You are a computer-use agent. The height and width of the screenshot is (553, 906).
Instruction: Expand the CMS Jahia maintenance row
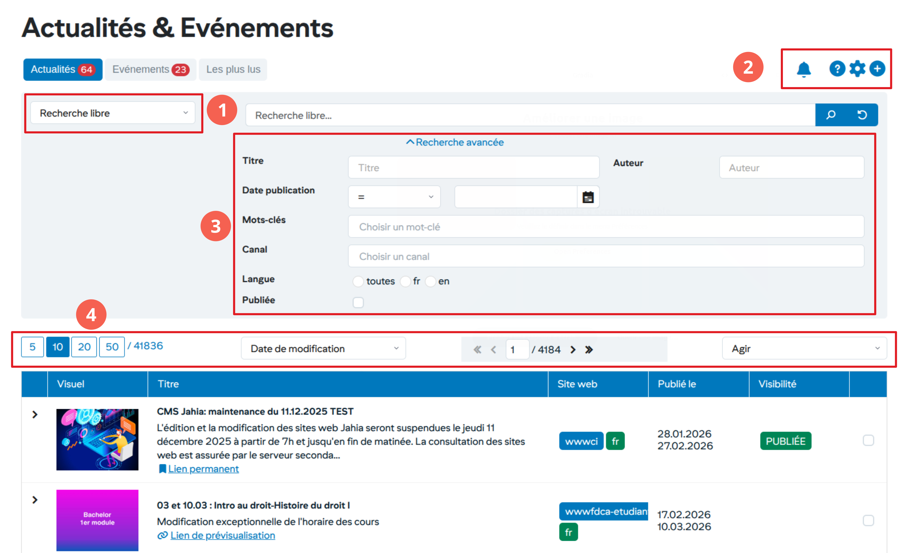point(35,414)
